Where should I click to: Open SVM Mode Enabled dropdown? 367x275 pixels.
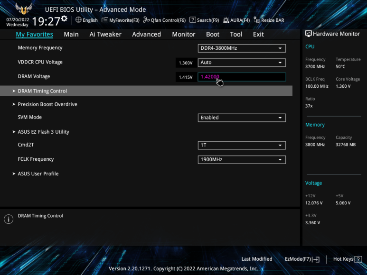[x=242, y=118]
